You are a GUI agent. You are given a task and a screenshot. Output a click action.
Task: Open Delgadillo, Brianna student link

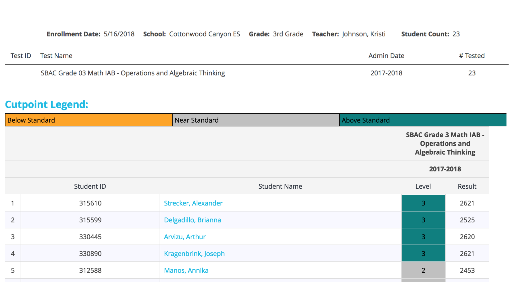tap(192, 220)
